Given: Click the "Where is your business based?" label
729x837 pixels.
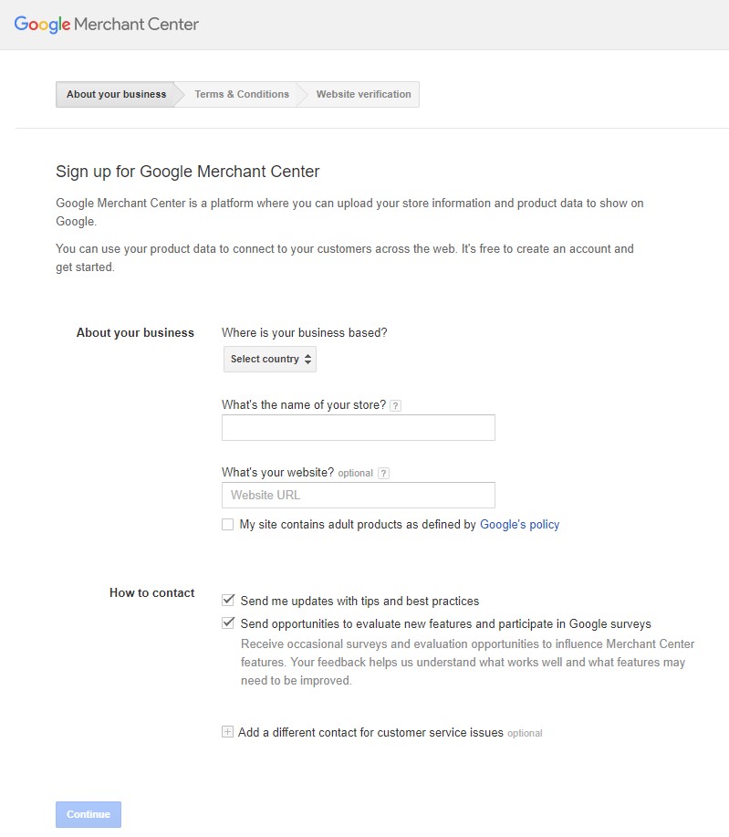Looking at the screenshot, I should click(x=304, y=332).
